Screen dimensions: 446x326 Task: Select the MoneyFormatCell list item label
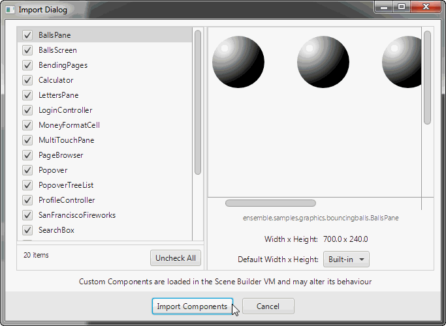(x=69, y=125)
